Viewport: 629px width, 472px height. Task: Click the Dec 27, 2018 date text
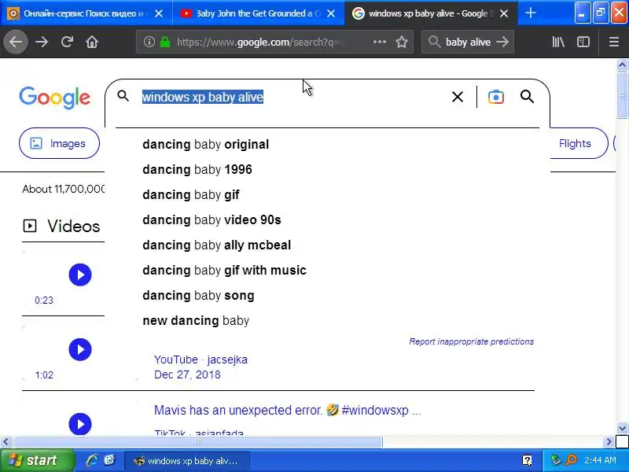pos(187,374)
